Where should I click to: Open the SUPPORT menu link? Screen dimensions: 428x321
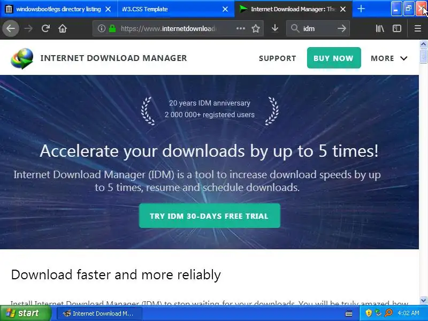point(277,58)
